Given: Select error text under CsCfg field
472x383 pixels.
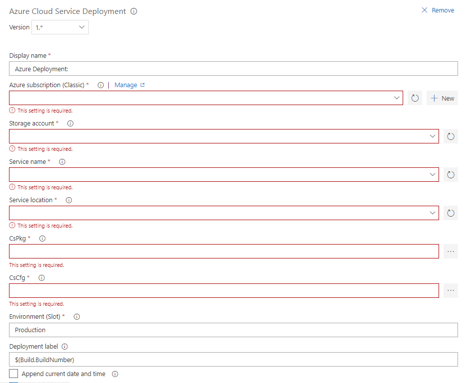Looking at the screenshot, I should pos(37,304).
